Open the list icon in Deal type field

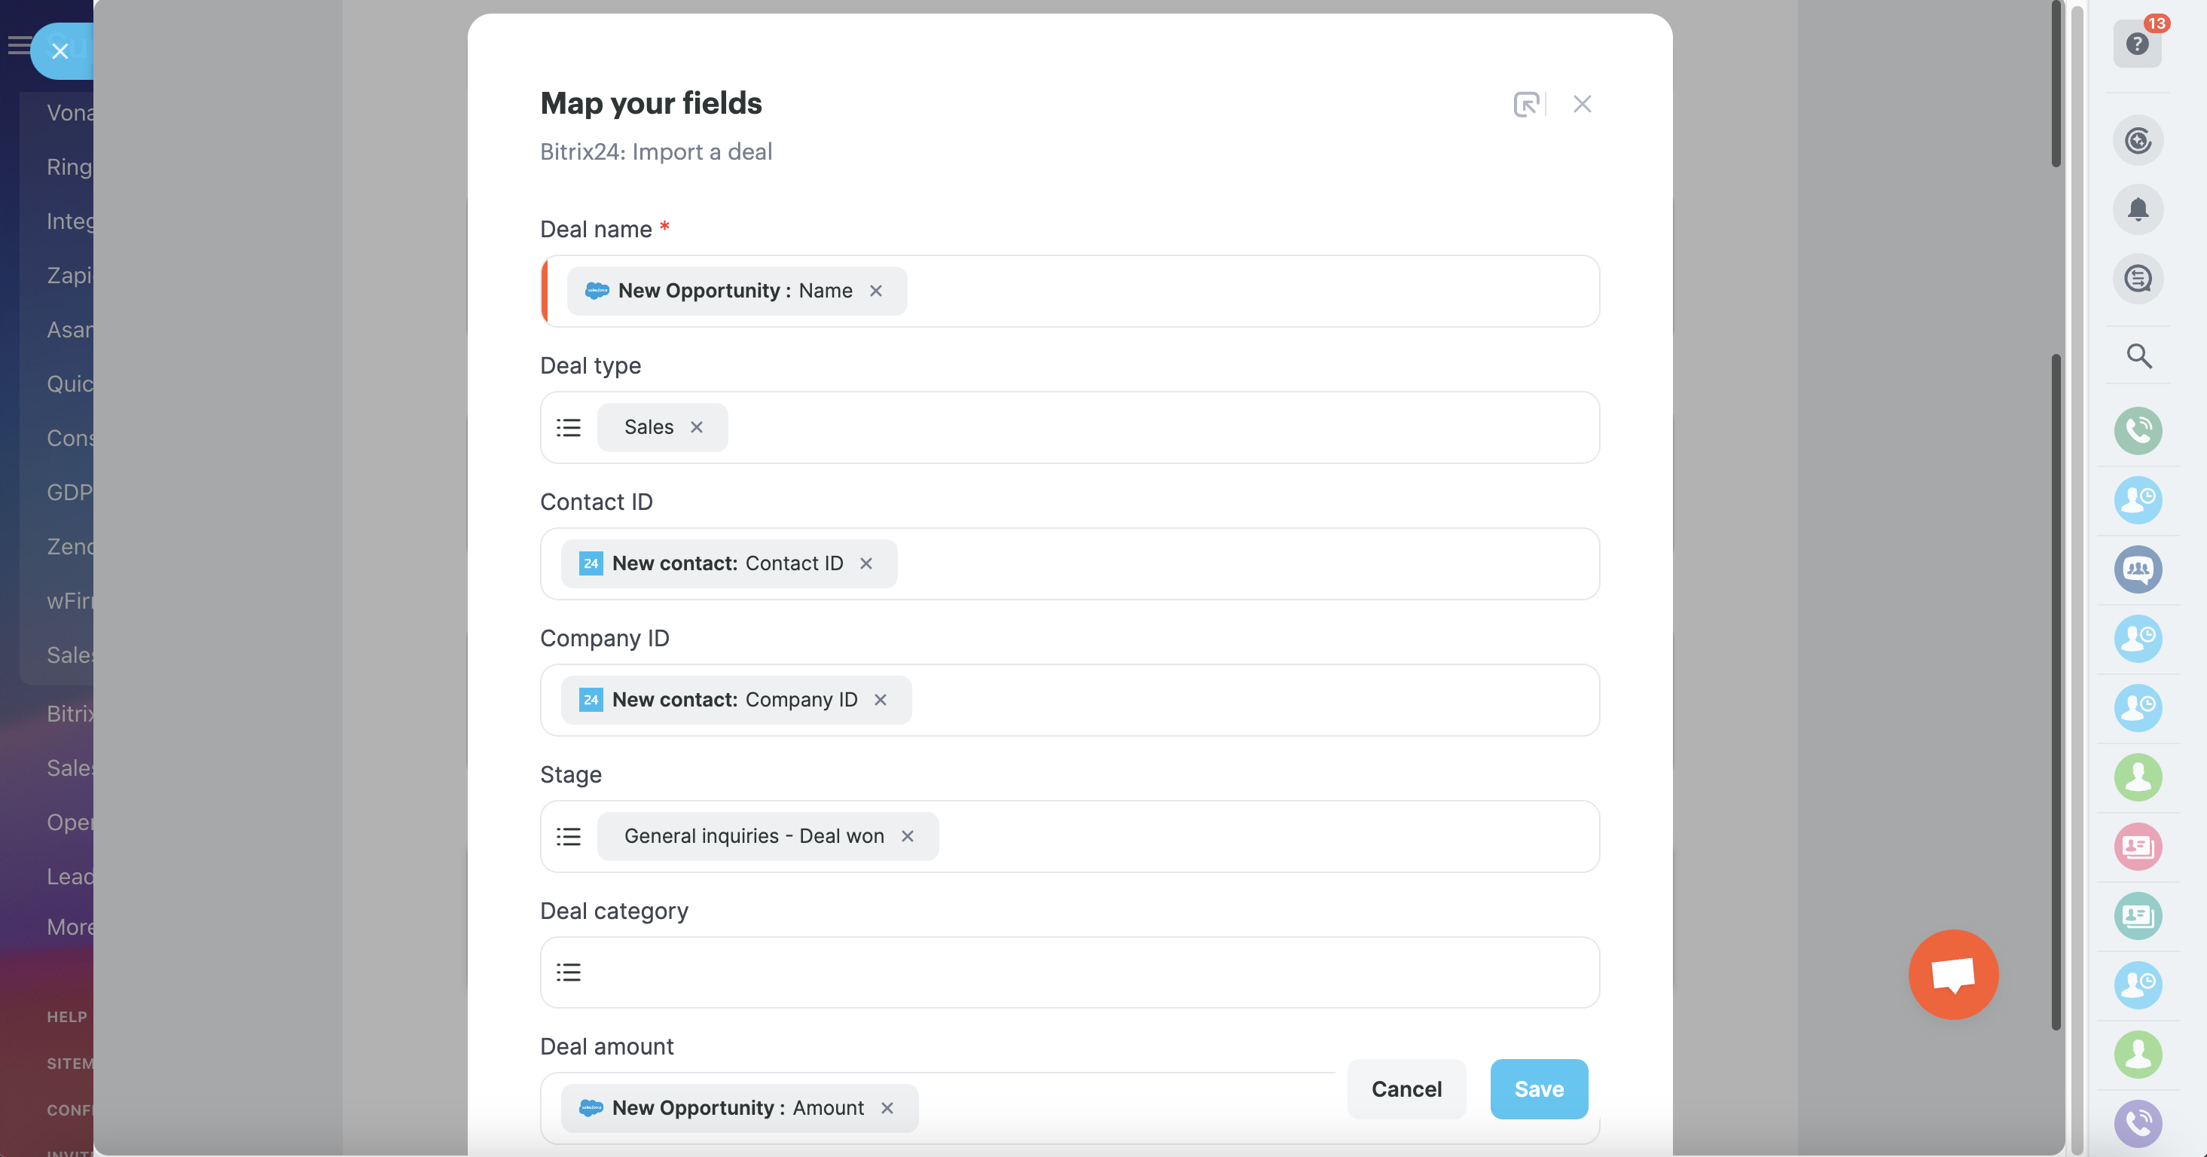569,428
